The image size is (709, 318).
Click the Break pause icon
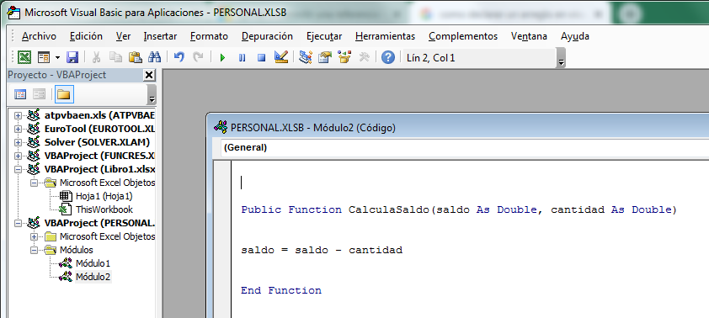pos(243,58)
